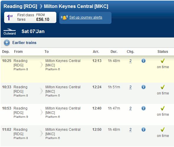Open info icon for the 11:02 train
The image size is (174, 147).
[144, 130]
